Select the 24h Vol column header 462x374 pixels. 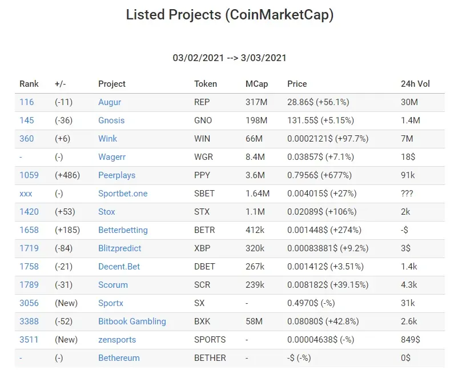click(415, 84)
